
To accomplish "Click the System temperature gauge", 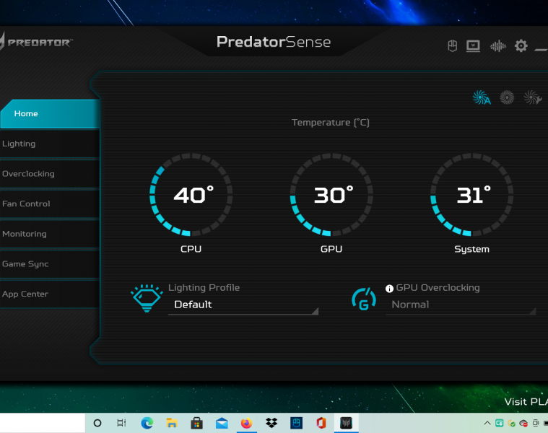I will click(471, 195).
